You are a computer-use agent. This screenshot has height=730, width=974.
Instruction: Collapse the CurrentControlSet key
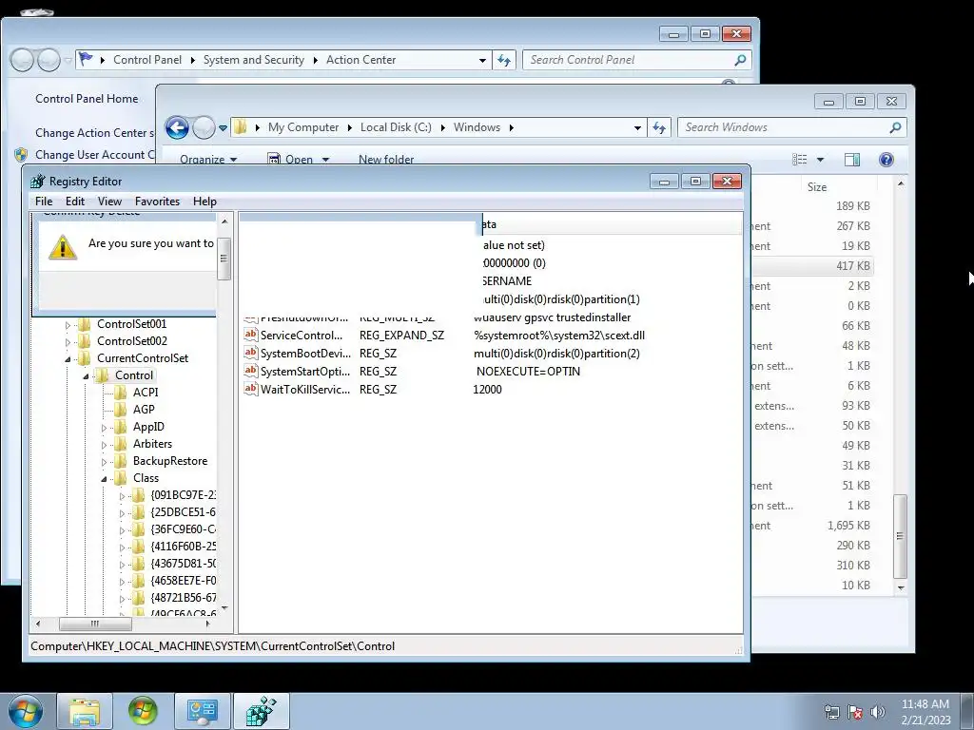pos(68,358)
